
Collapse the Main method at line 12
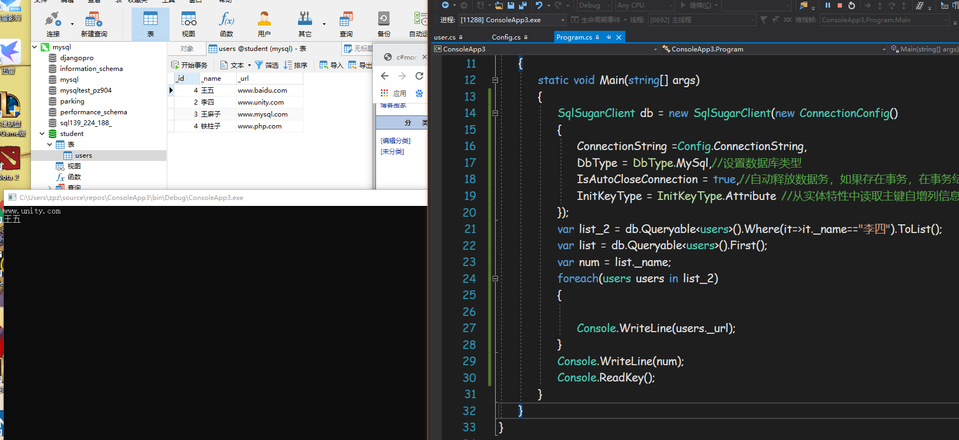click(495, 80)
